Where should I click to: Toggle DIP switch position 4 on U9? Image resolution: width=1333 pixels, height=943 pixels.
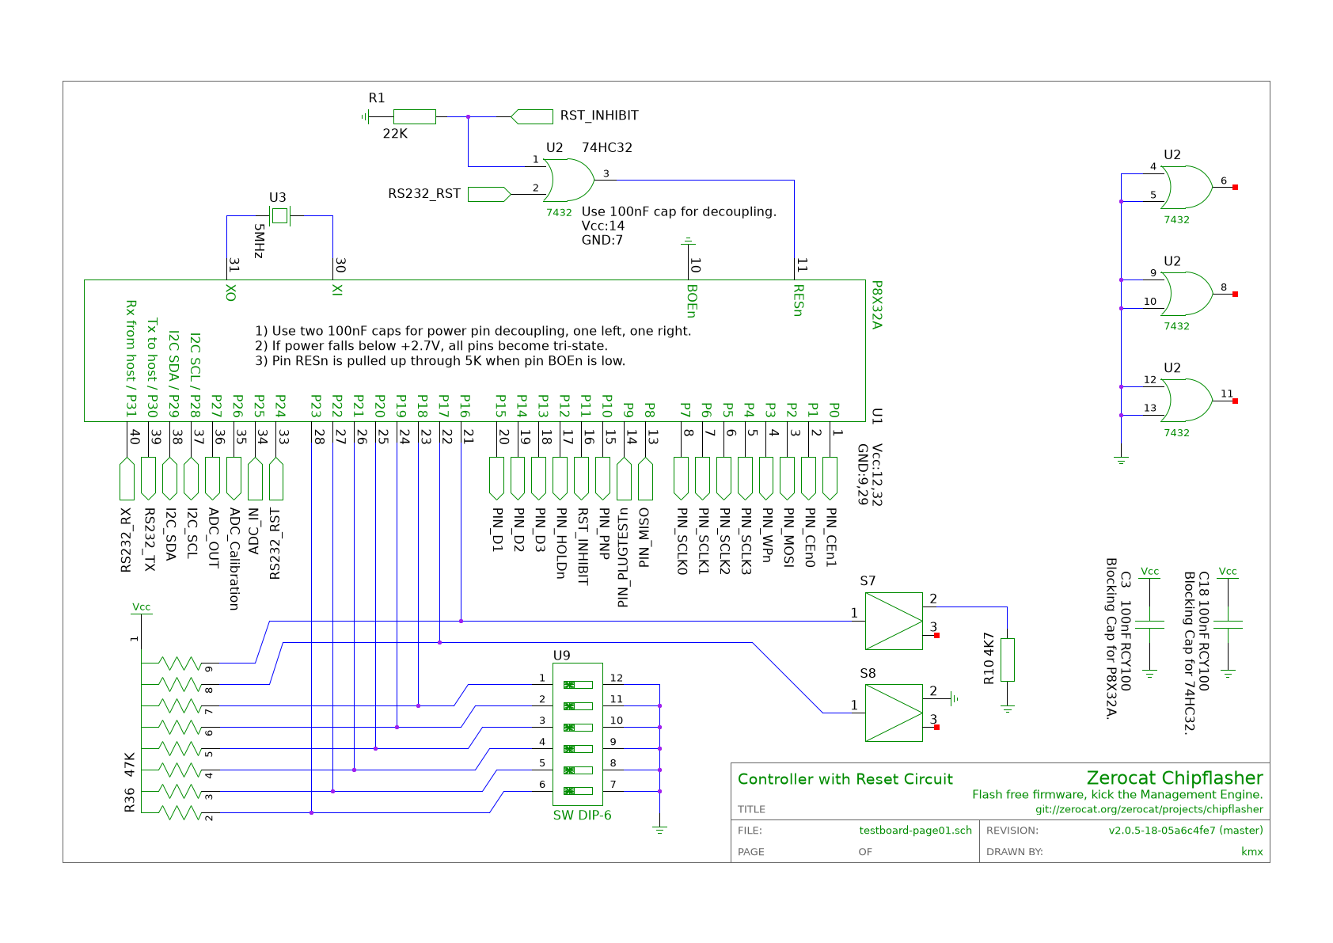[578, 748]
